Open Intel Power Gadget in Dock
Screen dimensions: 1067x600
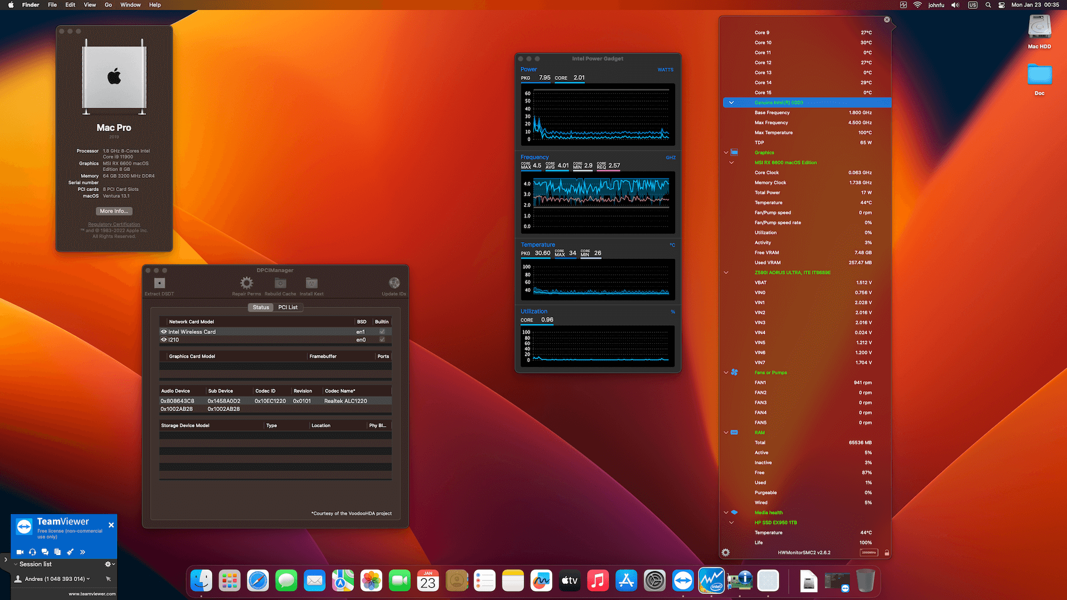coord(711,581)
